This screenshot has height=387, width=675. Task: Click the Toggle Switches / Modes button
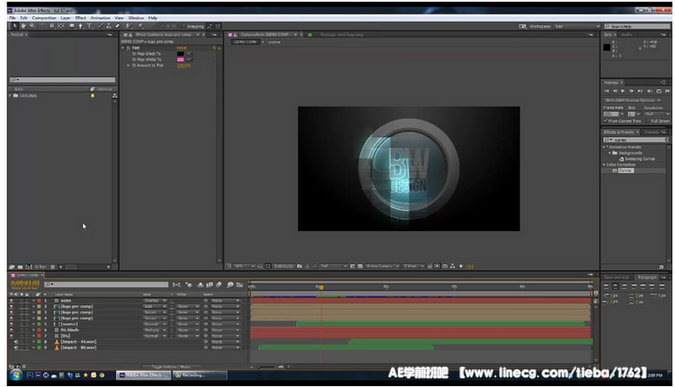[171, 367]
